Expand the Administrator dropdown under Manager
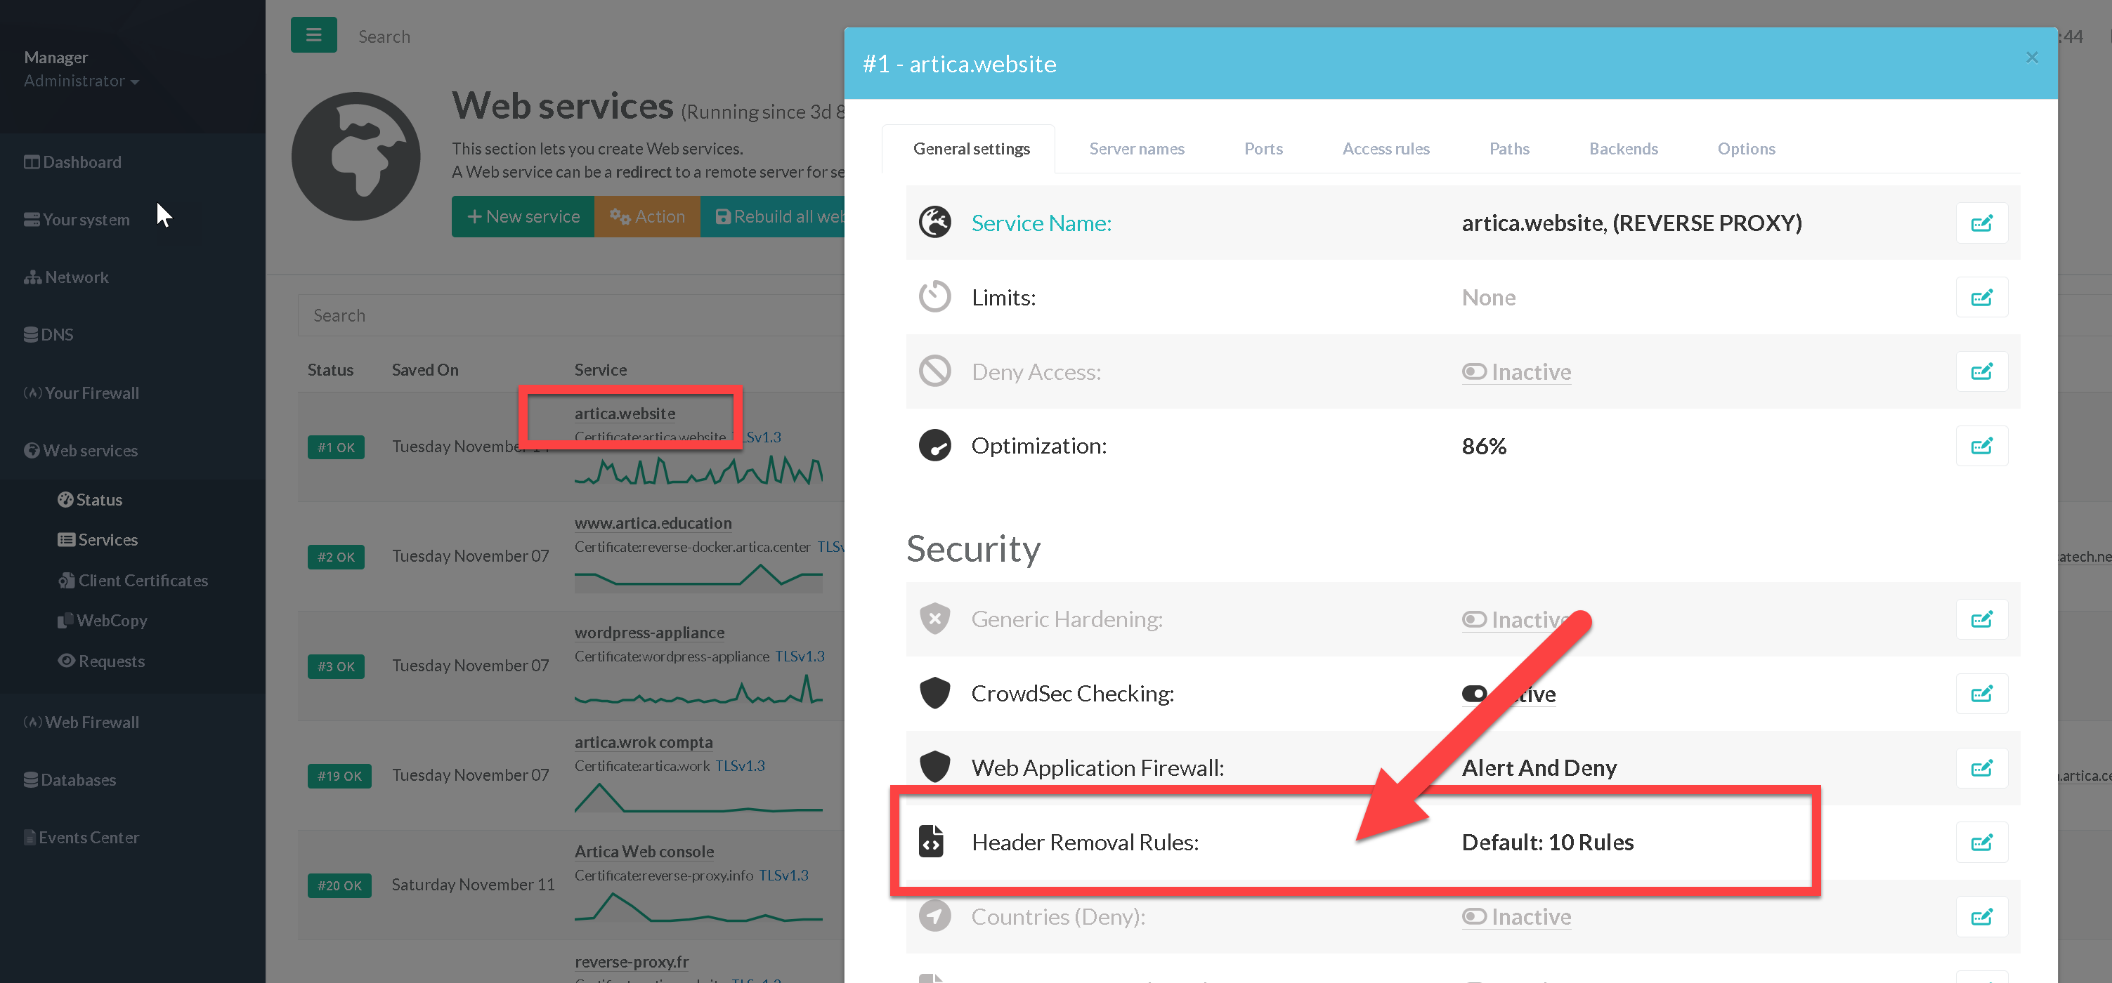2112x983 pixels. (80, 81)
